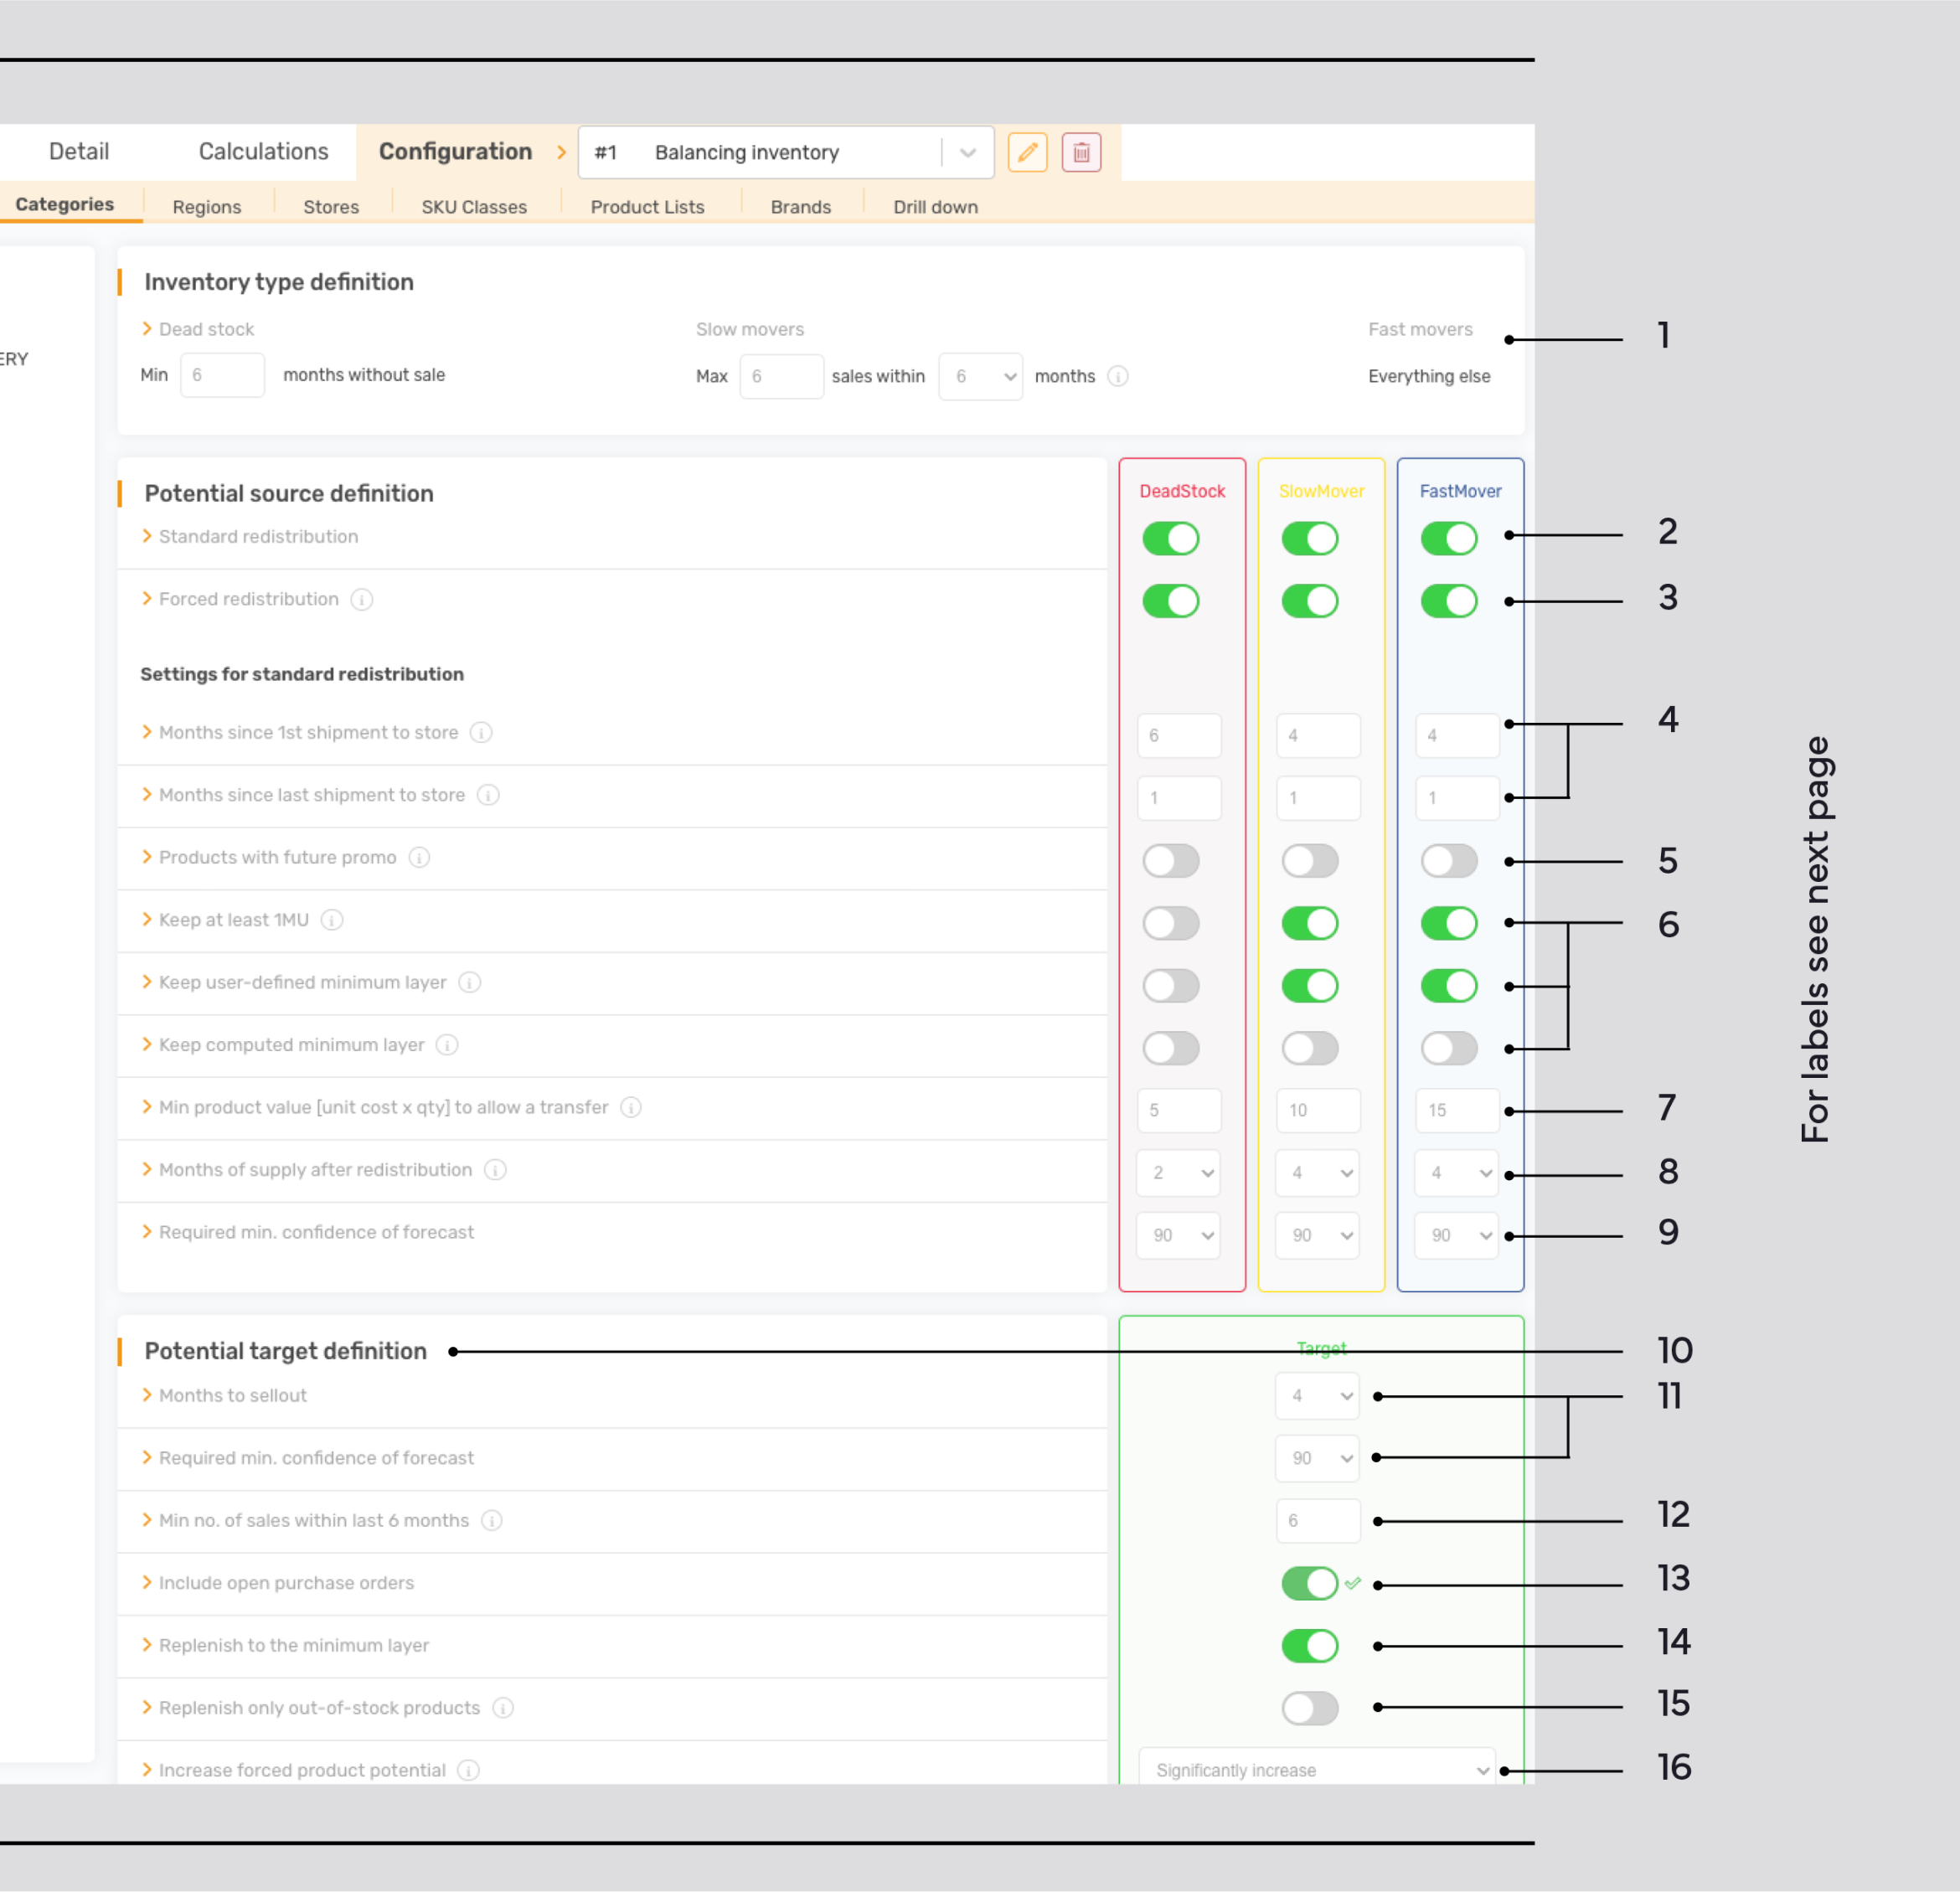The width and height of the screenshot is (1960, 1892).
Task: Open Target min. confidence of forecast dropdown
Action: 1318,1459
